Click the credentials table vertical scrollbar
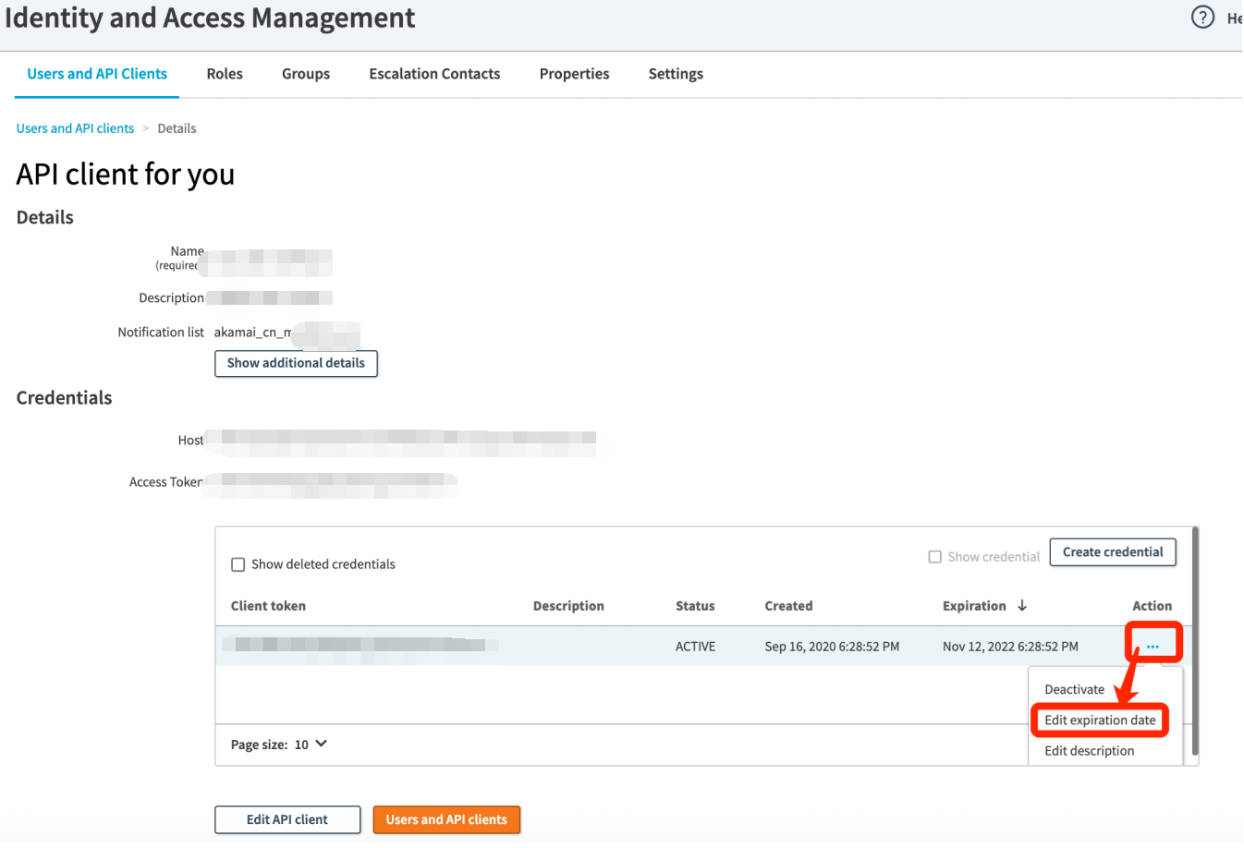 point(1195,642)
